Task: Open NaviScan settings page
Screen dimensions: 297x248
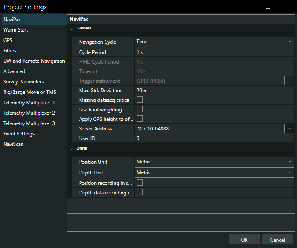Action: click(34, 144)
